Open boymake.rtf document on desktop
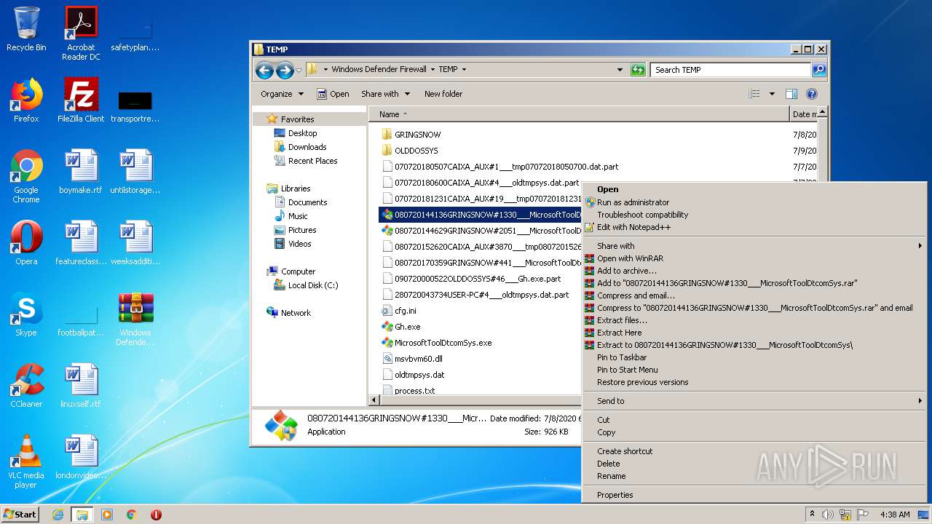The image size is (932, 524). pyautogui.click(x=81, y=172)
